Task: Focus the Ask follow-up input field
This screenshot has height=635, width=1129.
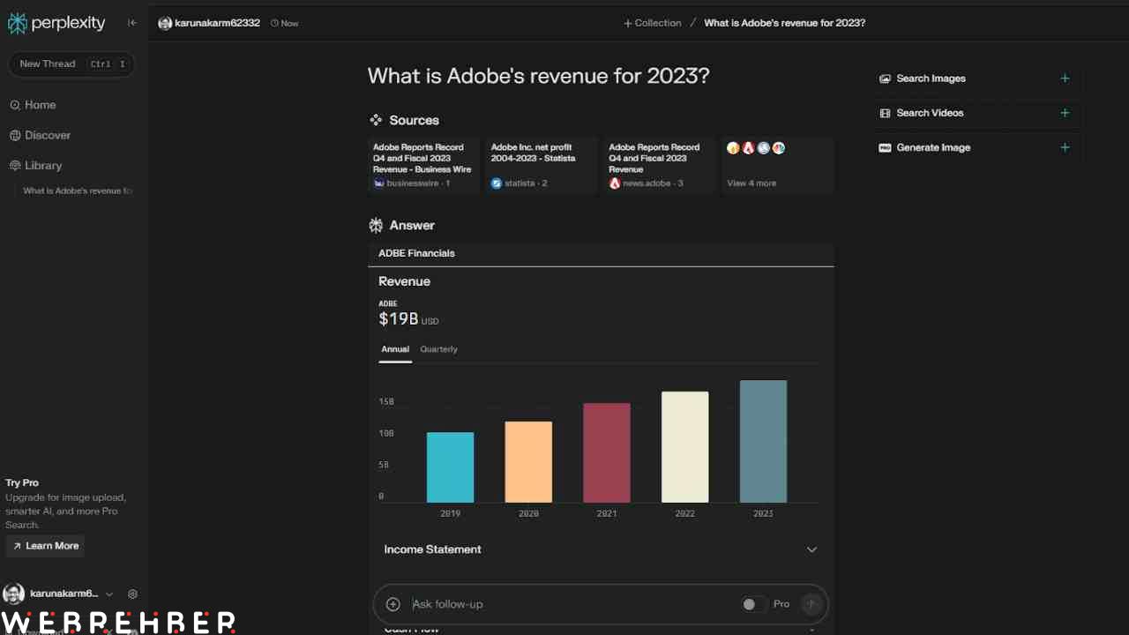Action: tap(572, 604)
